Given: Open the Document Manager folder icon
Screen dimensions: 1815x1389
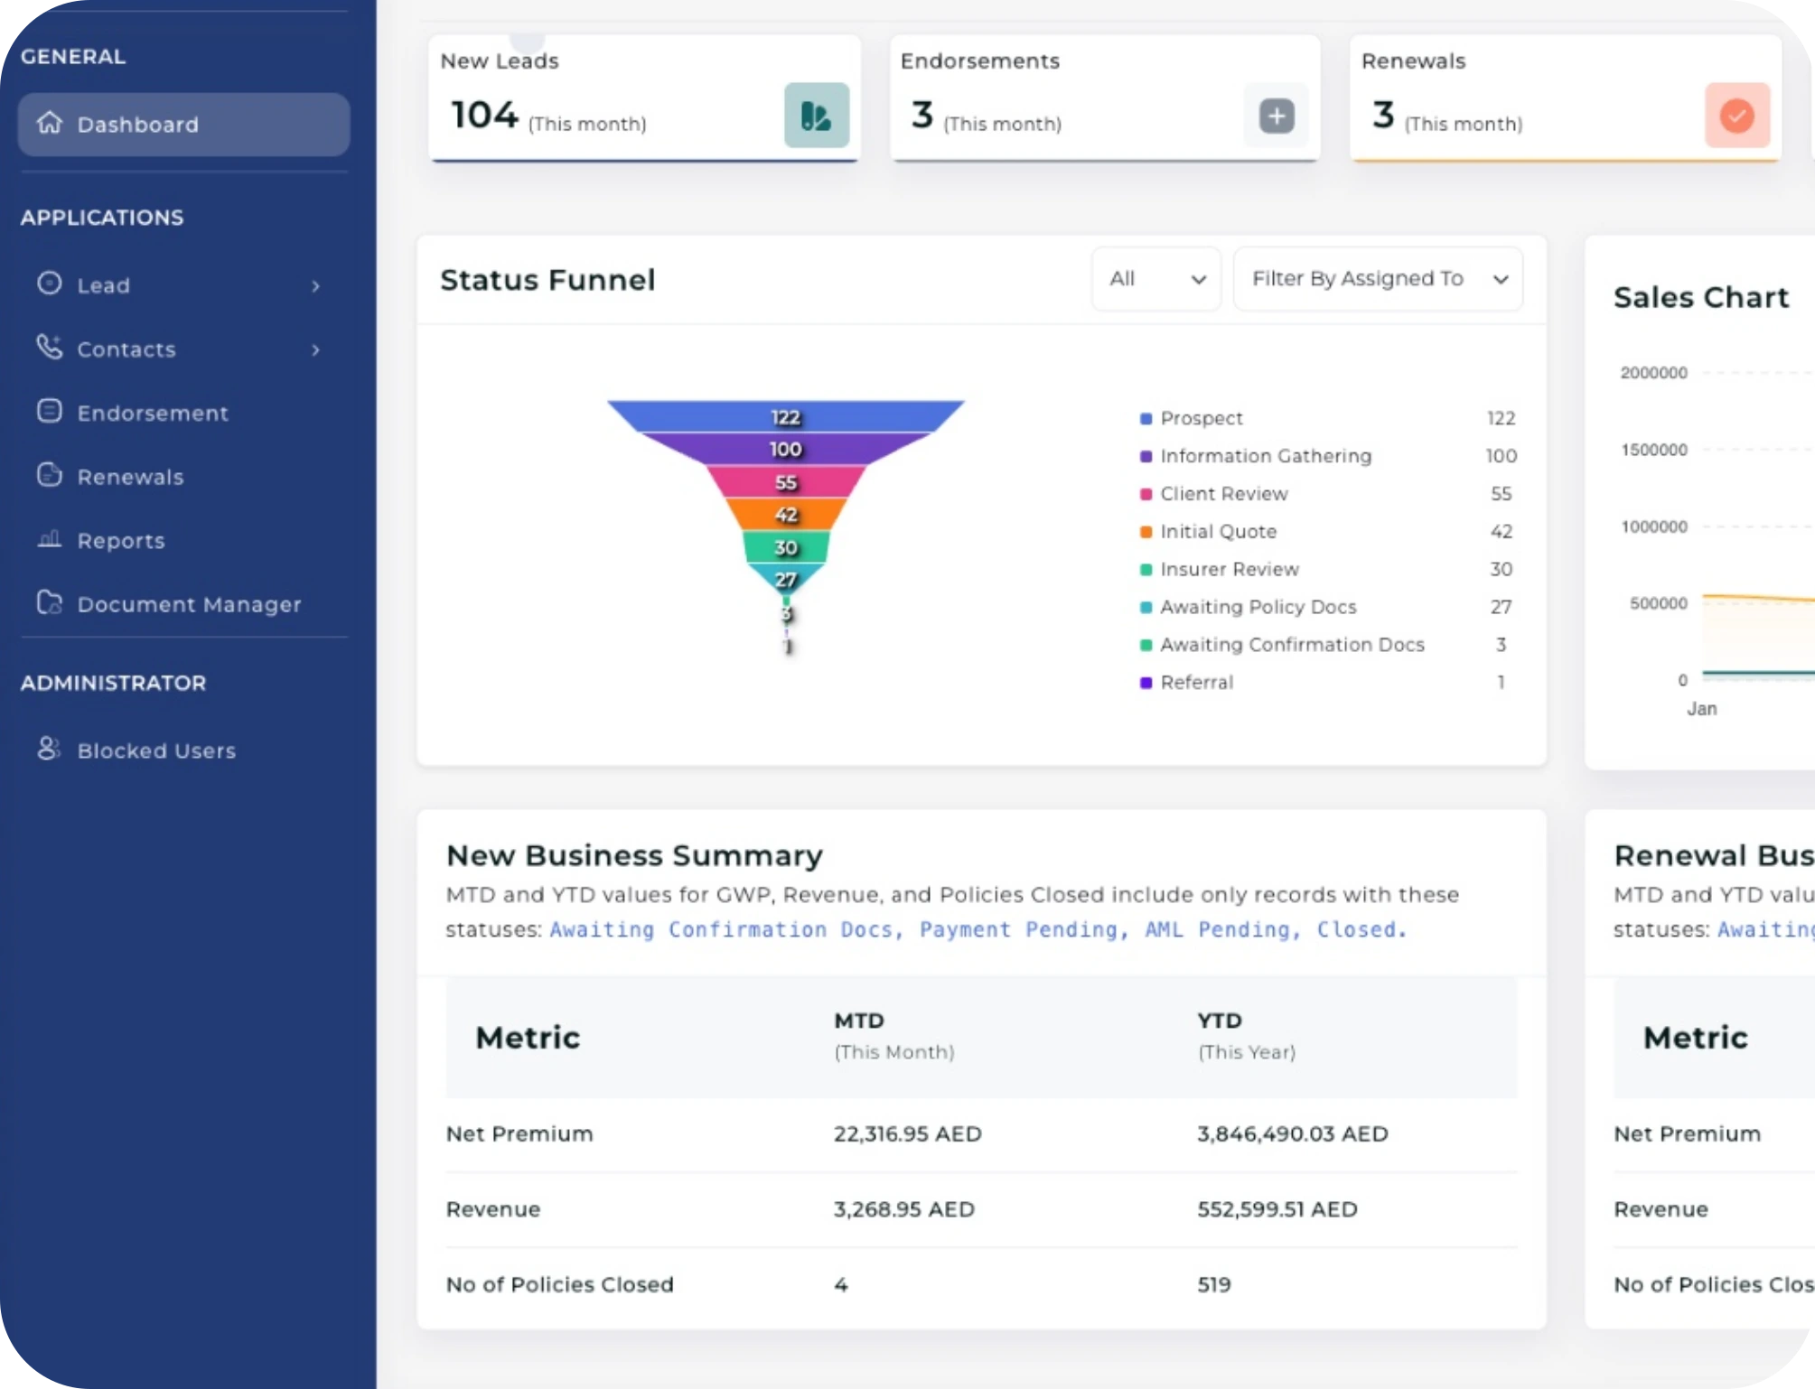Looking at the screenshot, I should point(49,604).
